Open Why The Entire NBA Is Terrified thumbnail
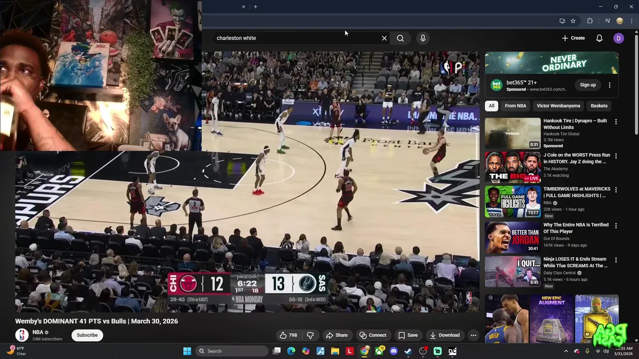639x359 pixels. 513,237
